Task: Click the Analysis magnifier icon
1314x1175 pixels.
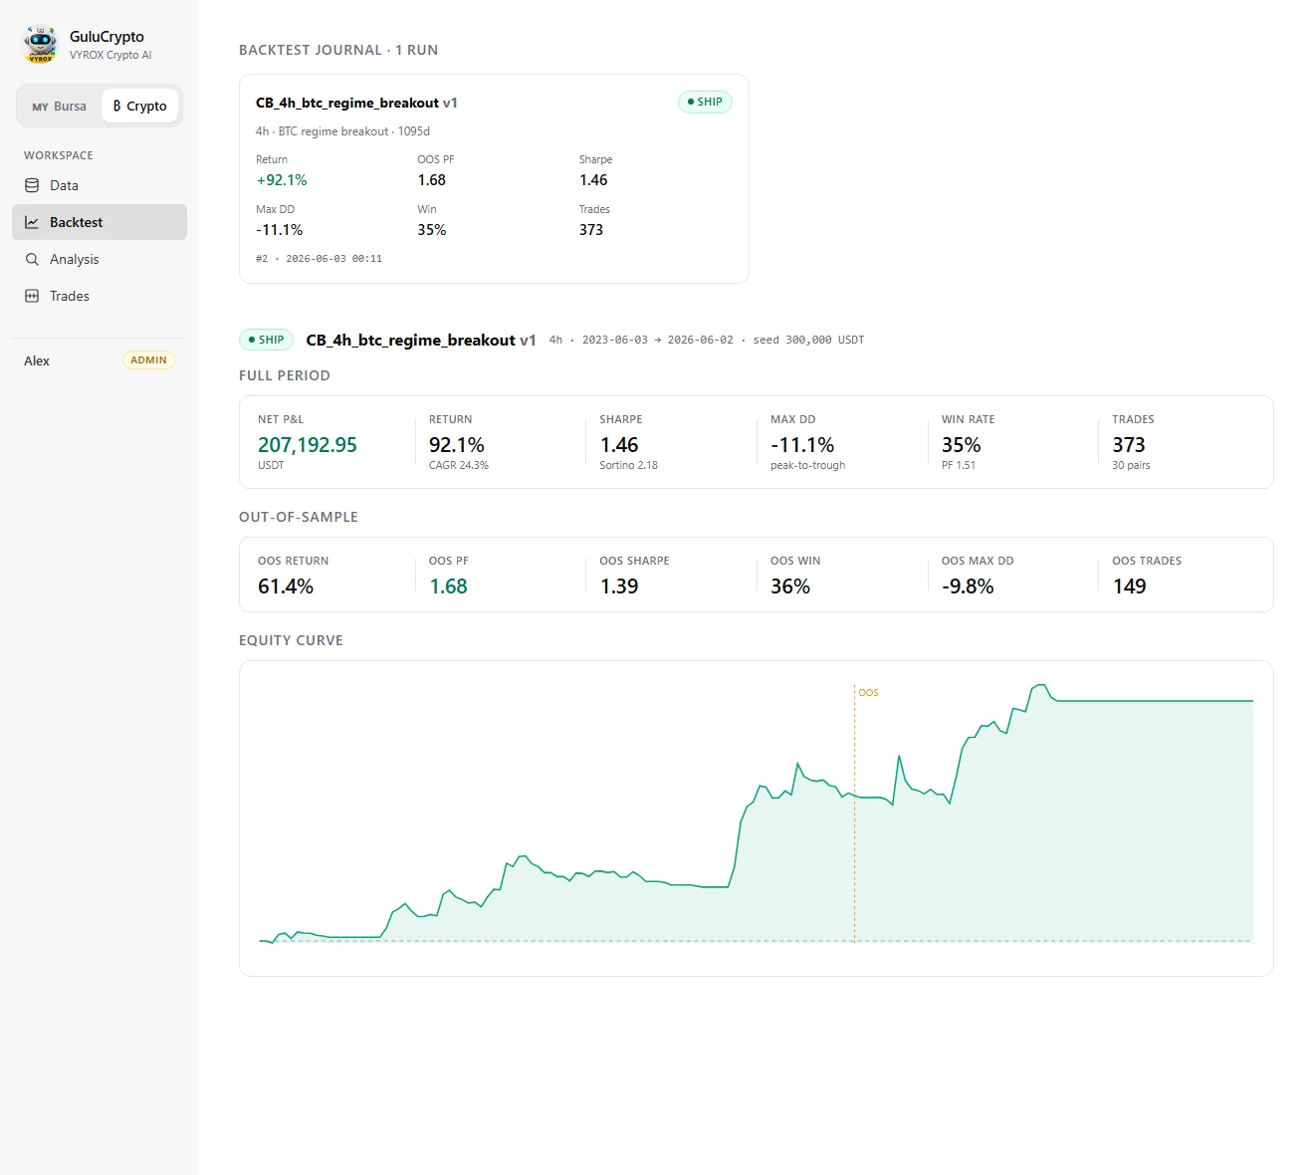Action: (32, 259)
